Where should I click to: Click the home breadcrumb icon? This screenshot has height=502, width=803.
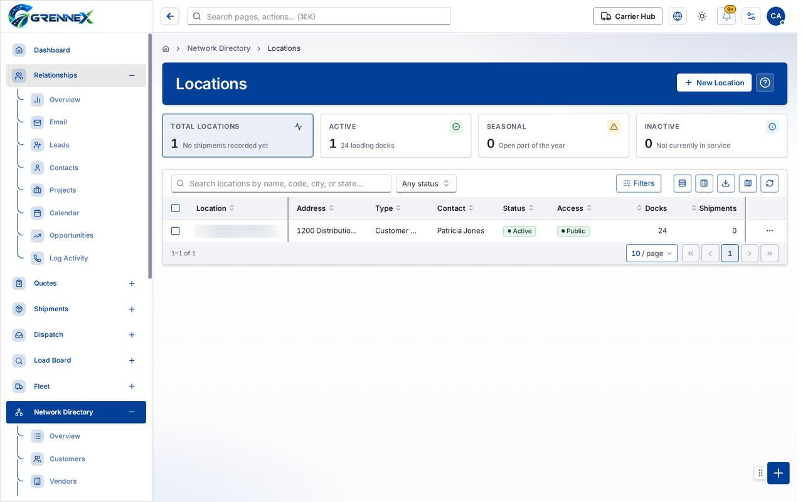coord(166,48)
